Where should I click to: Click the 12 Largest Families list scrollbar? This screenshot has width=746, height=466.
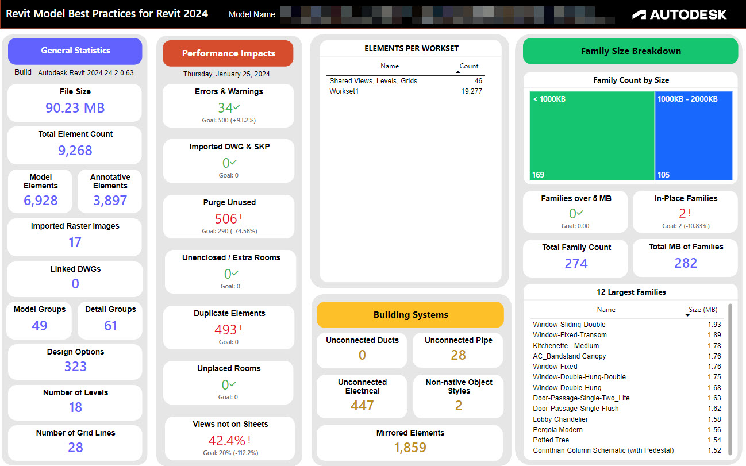[x=730, y=379]
